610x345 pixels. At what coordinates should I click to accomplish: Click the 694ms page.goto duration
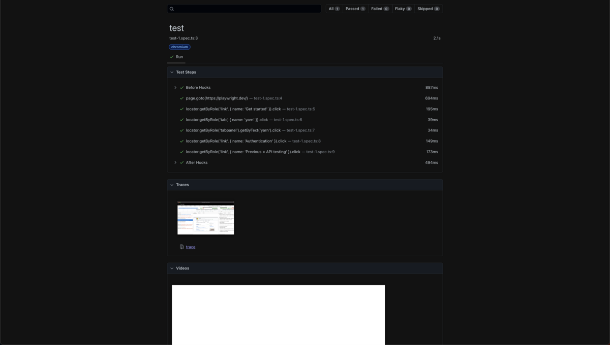coord(432,98)
